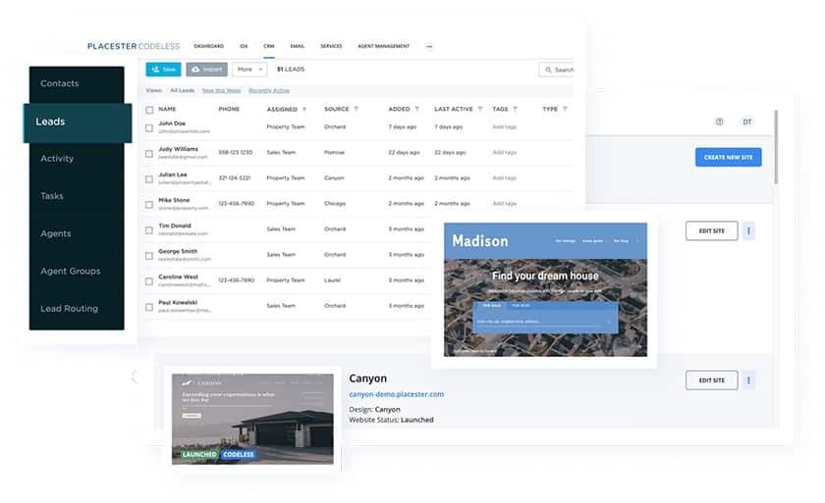Open the Agent Management tab
The height and width of the screenshot is (503, 825).
point(384,46)
